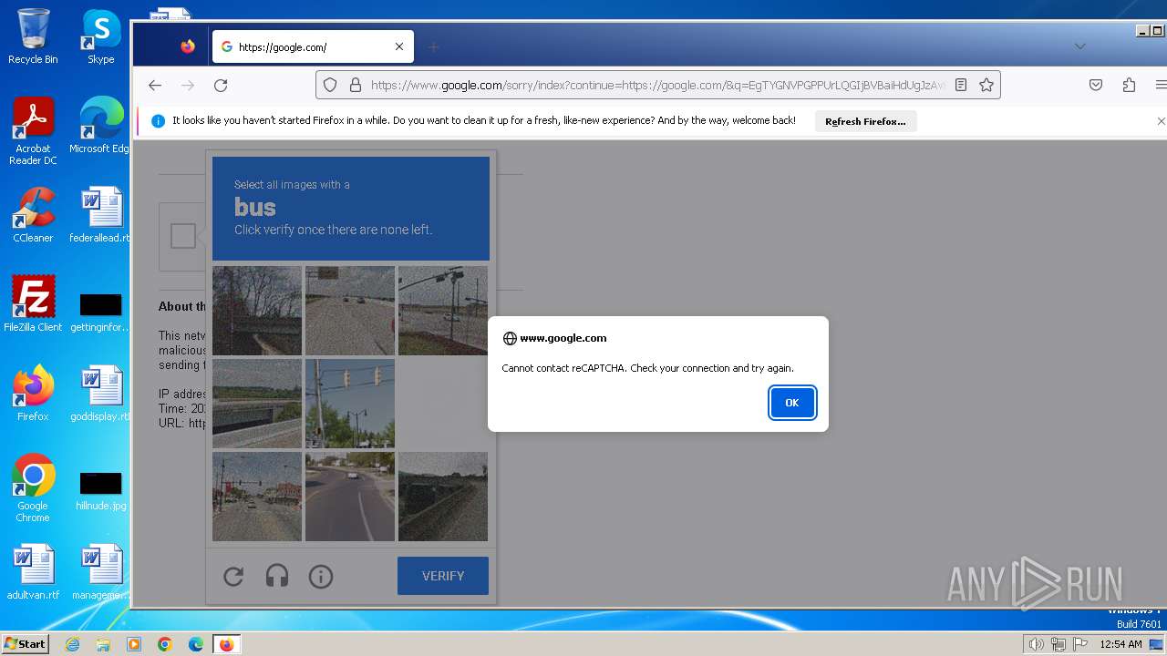Open goddisplay.rtf document on desktop
The height and width of the screenshot is (656, 1167).
click(101, 394)
